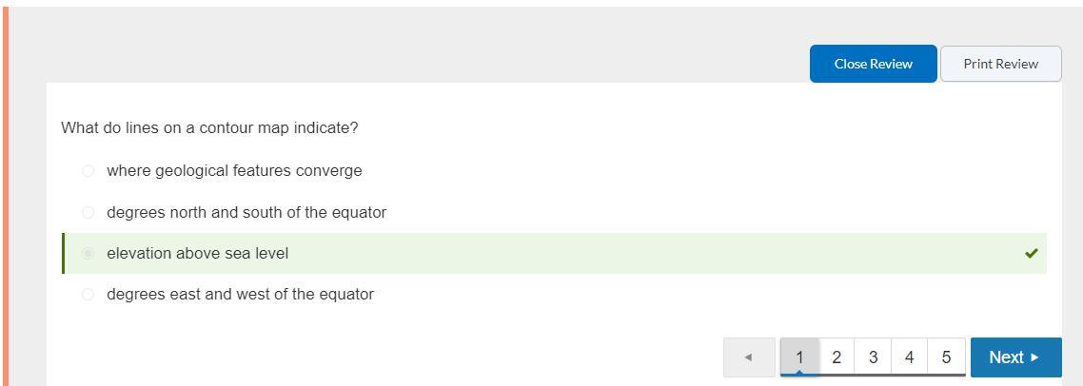1083x386 pixels.
Task: Navigate to question page 5
Action: coord(946,357)
